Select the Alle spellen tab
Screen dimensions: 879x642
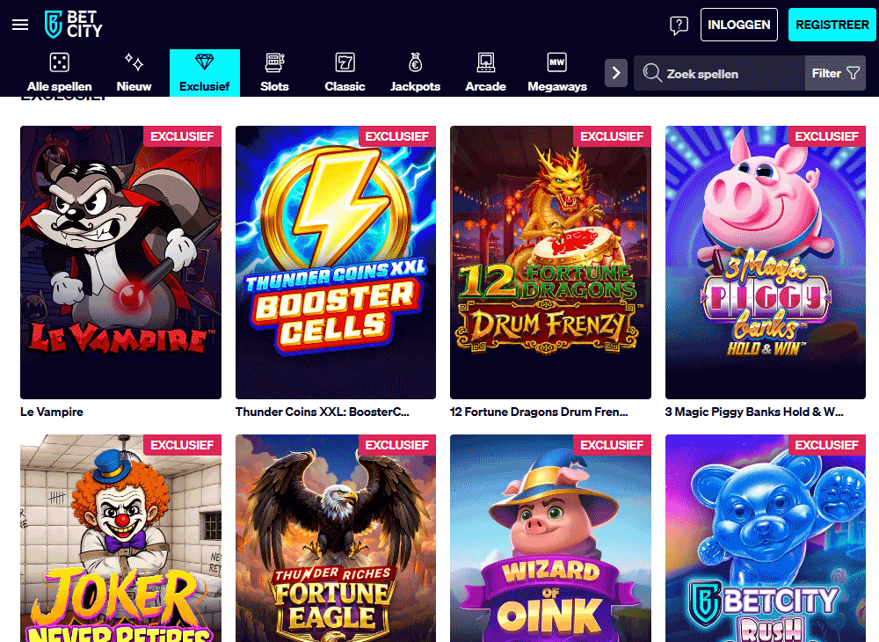[x=60, y=73]
